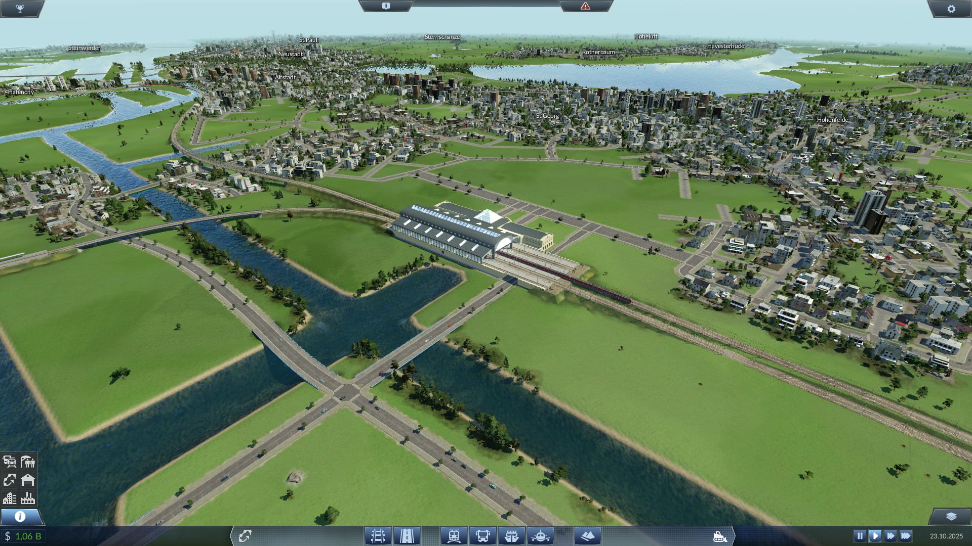The width and height of the screenshot is (972, 546).
Task: Select the rail track construction tool
Action: (x=378, y=536)
